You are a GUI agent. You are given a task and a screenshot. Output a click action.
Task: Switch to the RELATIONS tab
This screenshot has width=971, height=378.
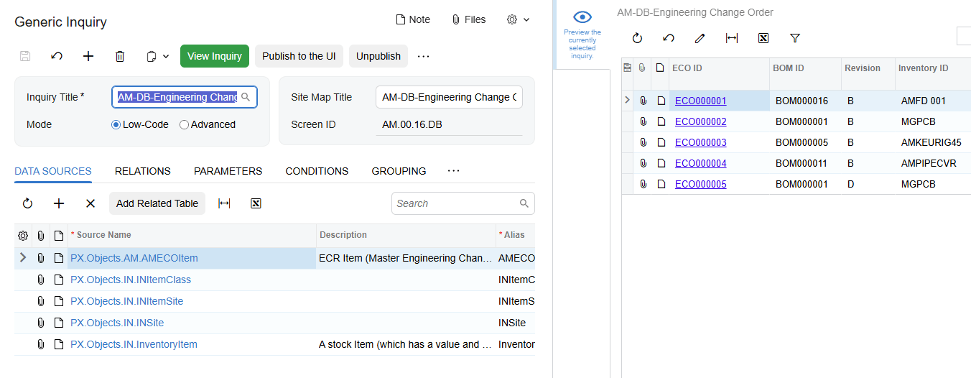143,171
